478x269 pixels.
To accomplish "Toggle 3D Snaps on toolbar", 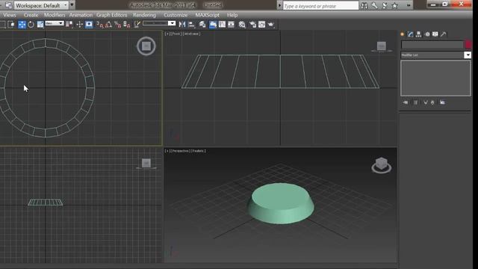I will (x=99, y=25).
